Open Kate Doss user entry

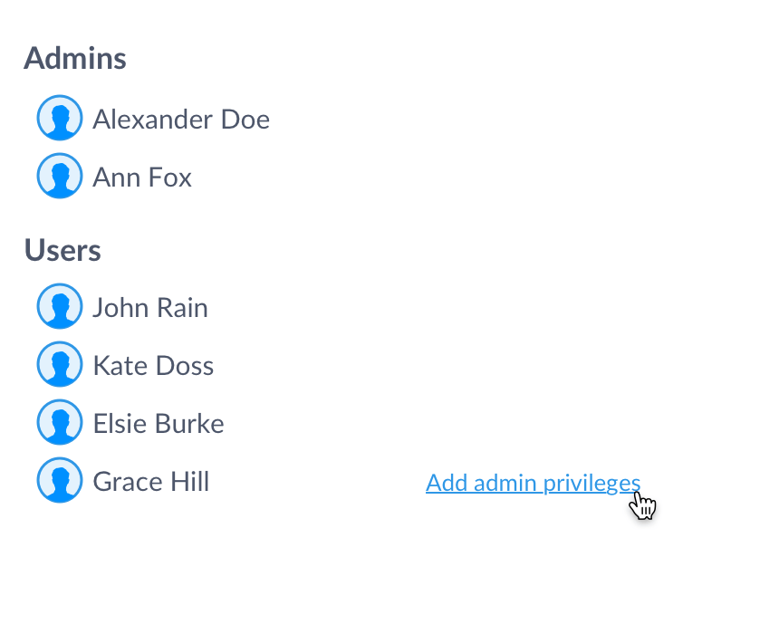pos(153,366)
